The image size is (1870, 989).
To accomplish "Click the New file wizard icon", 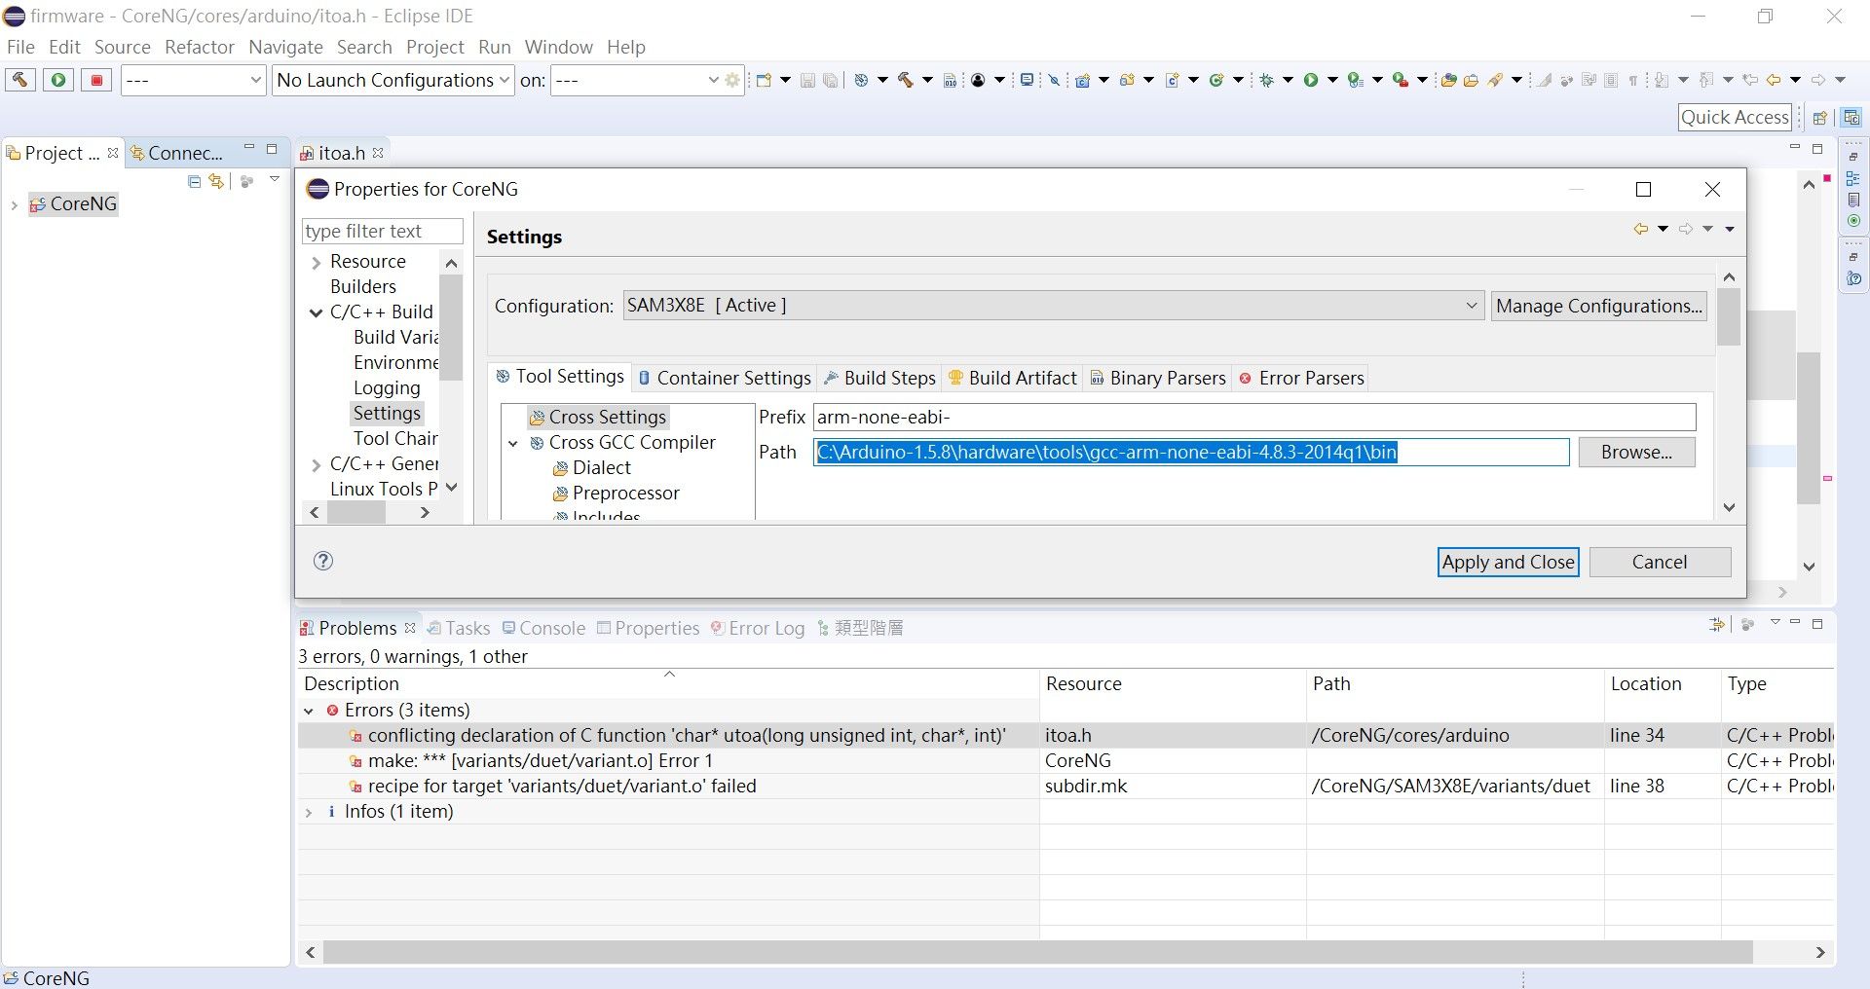I will click(764, 80).
